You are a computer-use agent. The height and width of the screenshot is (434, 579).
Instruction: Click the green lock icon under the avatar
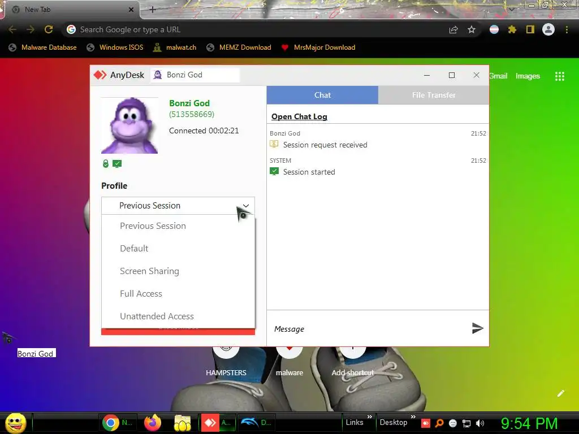pos(106,163)
